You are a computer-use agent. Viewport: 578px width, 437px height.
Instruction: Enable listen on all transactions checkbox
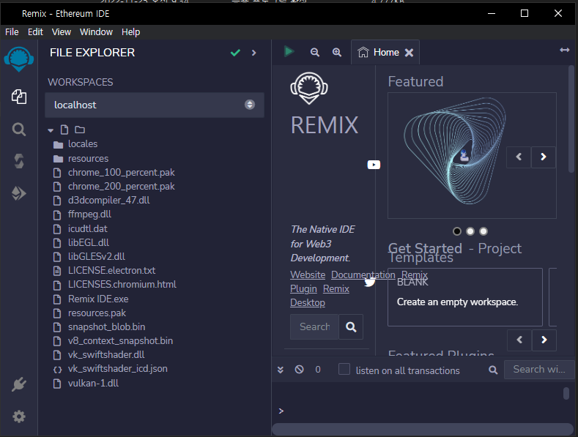pos(344,369)
